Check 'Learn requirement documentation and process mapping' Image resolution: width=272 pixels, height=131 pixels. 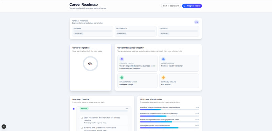82,118
